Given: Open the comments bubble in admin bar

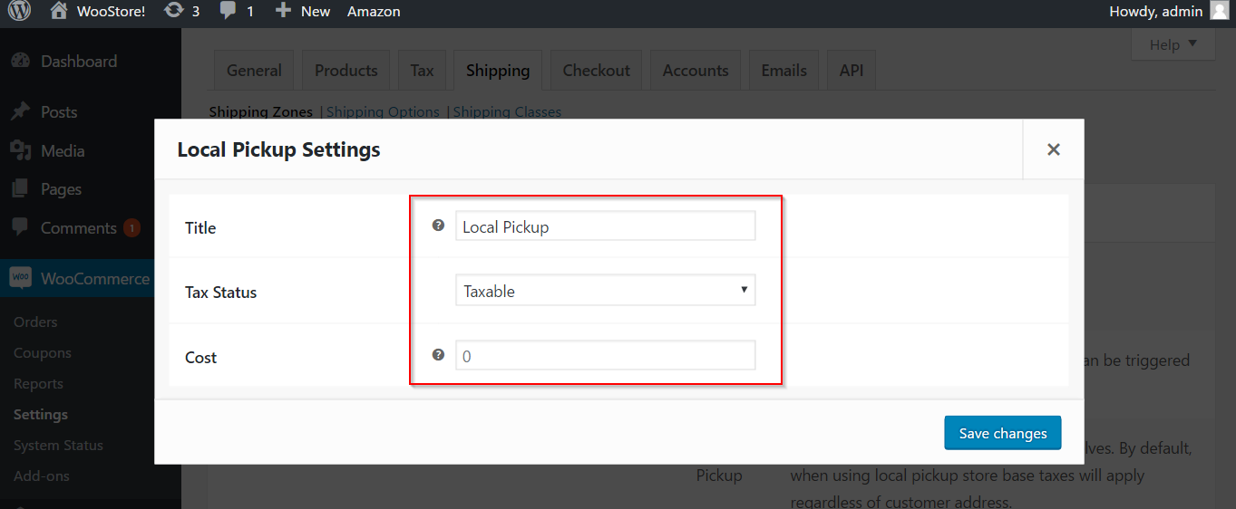Looking at the screenshot, I should (237, 11).
